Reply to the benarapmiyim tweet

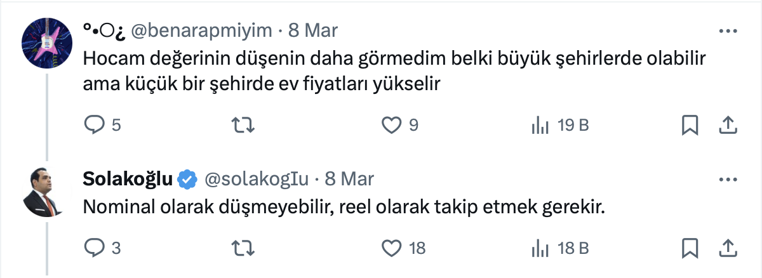tap(94, 126)
